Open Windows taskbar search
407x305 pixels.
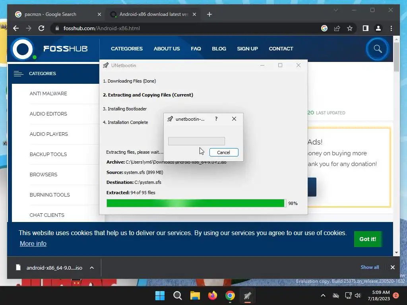coord(178,295)
